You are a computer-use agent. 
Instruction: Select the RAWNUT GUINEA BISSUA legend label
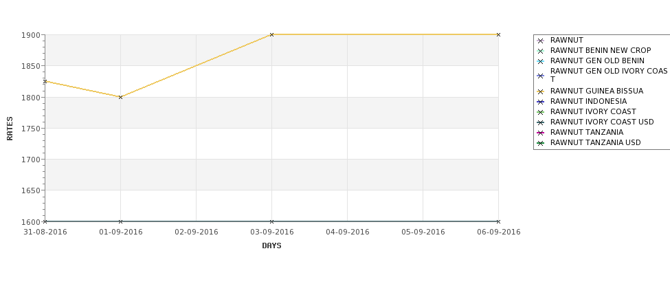[596, 91]
